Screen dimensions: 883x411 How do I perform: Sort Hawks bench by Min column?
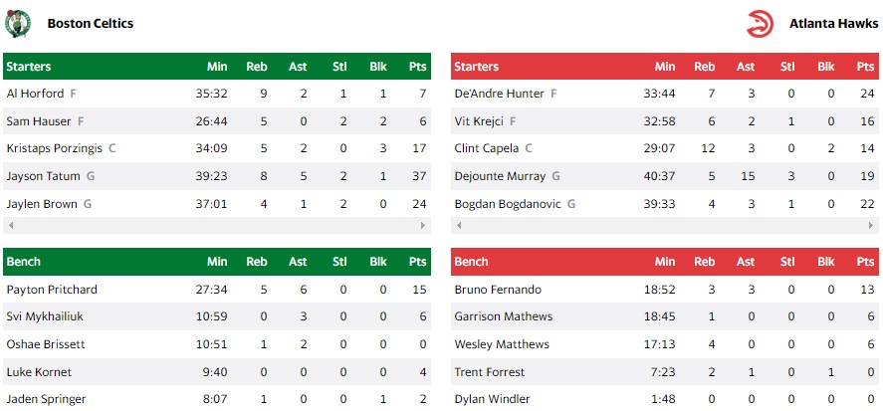click(x=665, y=262)
